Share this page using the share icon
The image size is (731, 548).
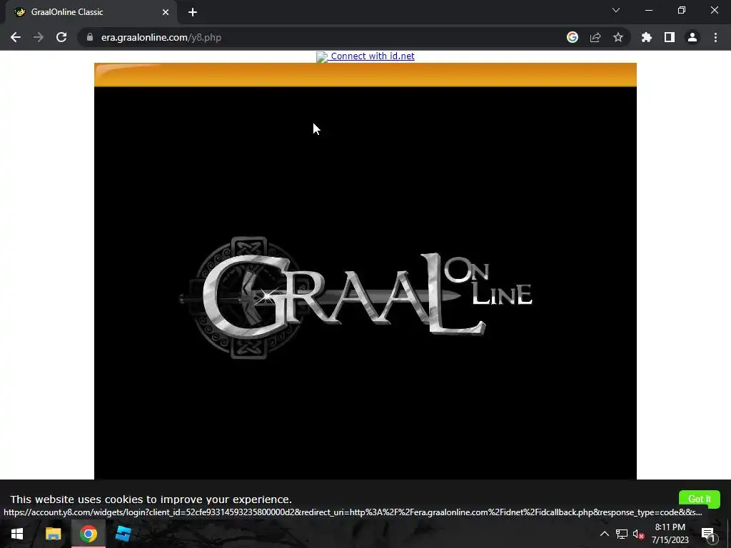pos(595,37)
